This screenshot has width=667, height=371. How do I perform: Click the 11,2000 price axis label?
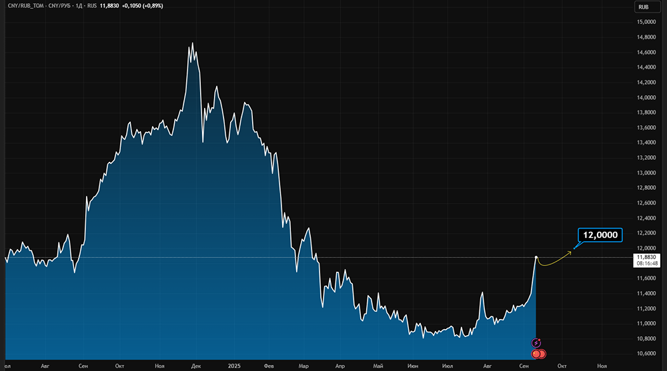(x=646, y=308)
